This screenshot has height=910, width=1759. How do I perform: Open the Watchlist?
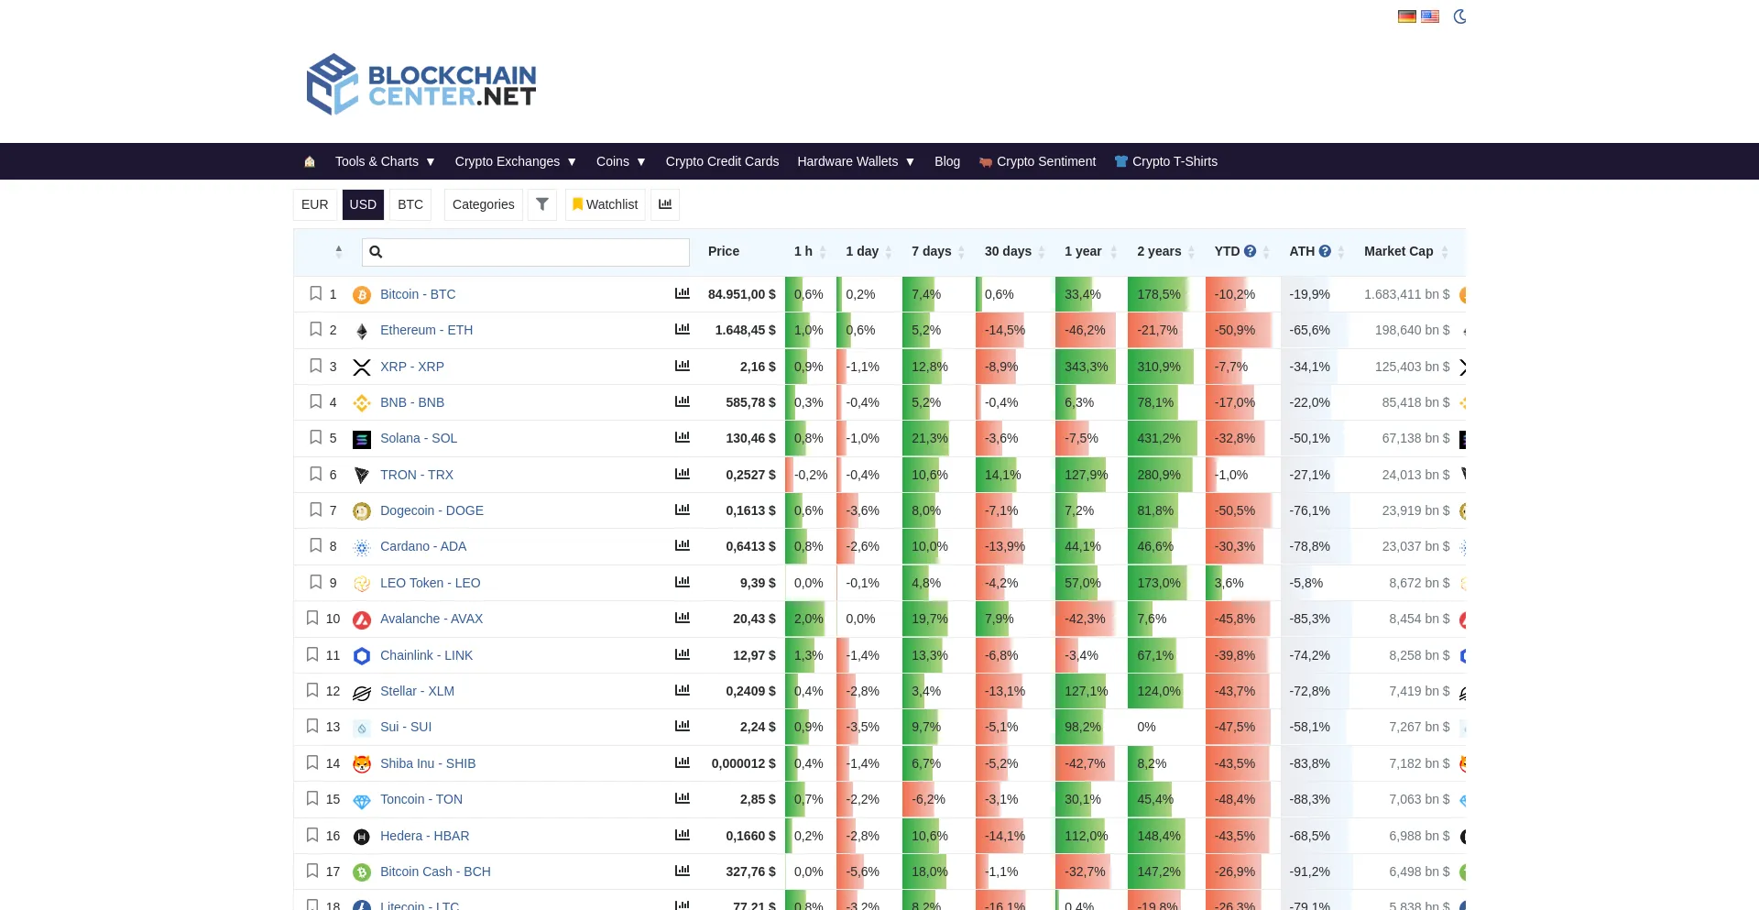605,204
